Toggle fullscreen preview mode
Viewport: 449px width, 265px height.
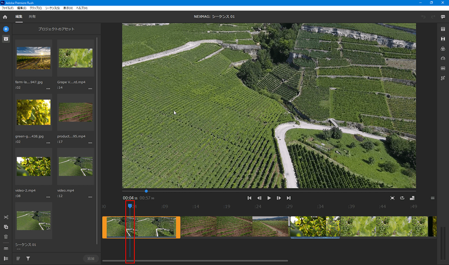pyautogui.click(x=392, y=198)
